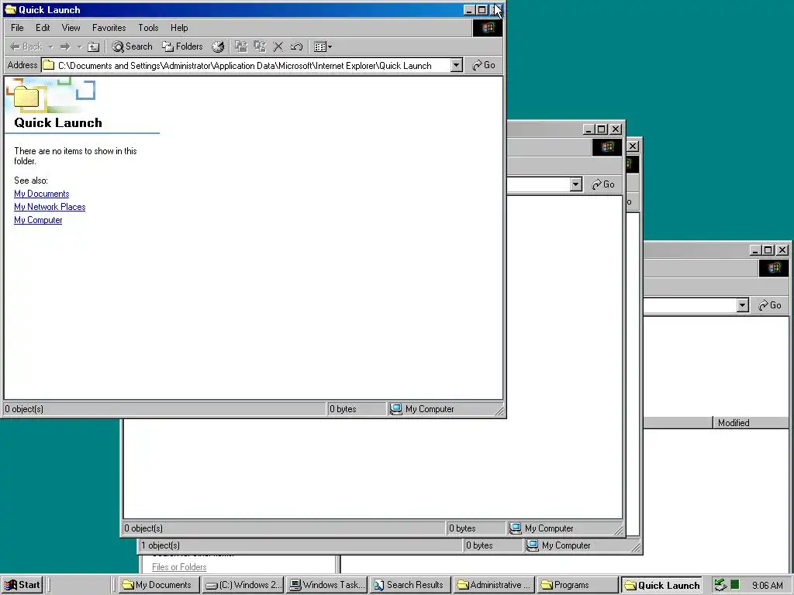Open the History pane icon
The height and width of the screenshot is (595, 794).
point(218,47)
